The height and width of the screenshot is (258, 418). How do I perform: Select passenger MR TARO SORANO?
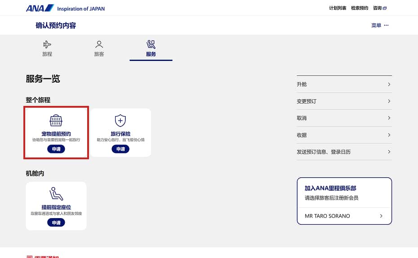(344, 216)
